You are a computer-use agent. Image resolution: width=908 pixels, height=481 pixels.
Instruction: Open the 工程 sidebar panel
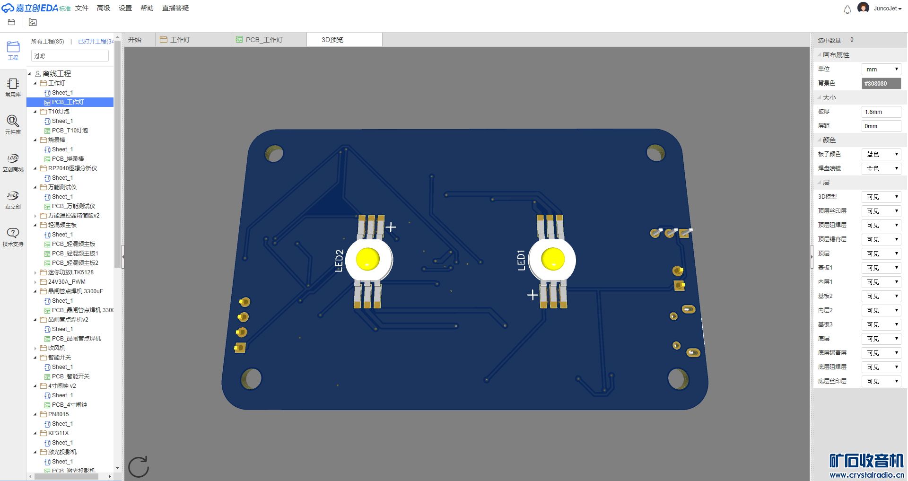pos(13,51)
